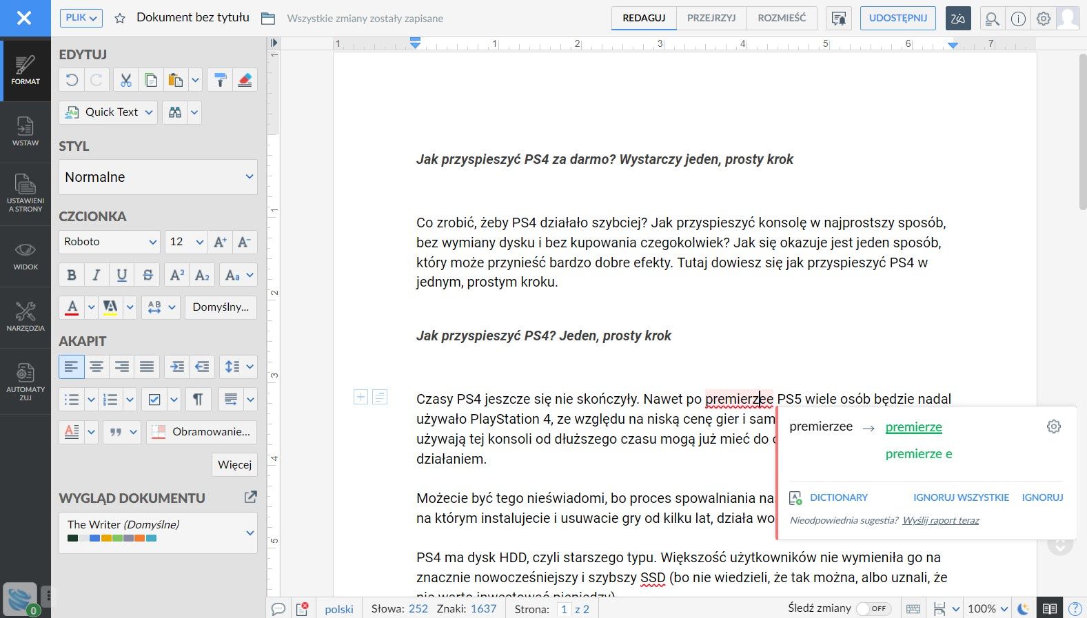The width and height of the screenshot is (1087, 618).
Task: Apply Bold formatting
Action: click(72, 275)
